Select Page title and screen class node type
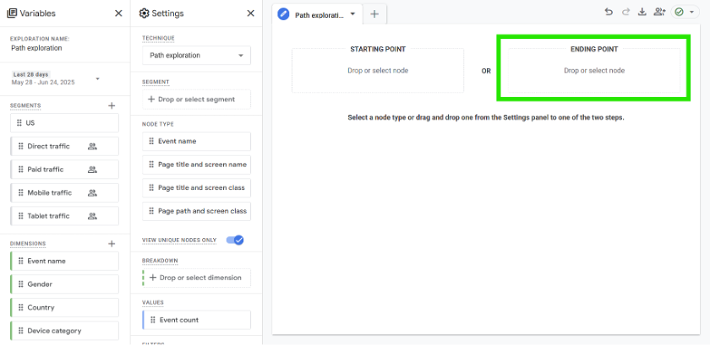710x346 pixels. (x=196, y=187)
